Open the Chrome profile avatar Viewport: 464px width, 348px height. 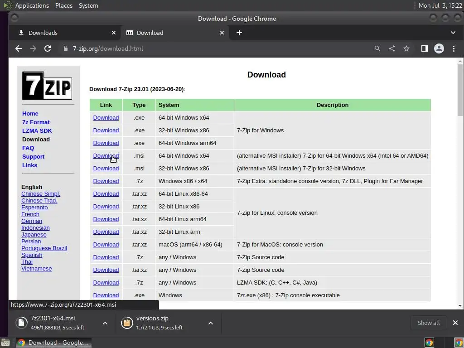point(439,48)
